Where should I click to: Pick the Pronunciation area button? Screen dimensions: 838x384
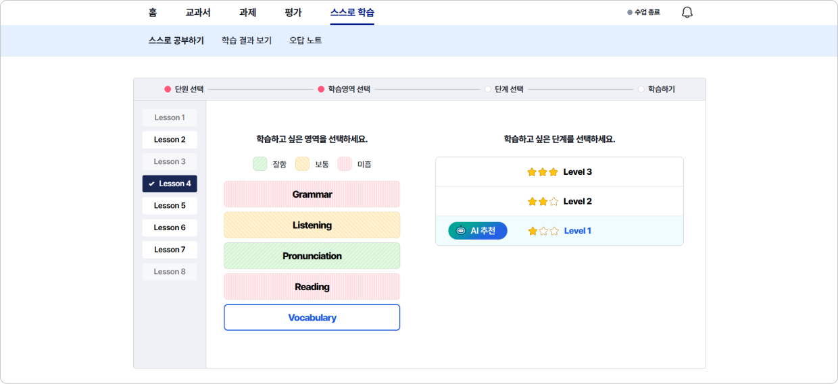(x=312, y=256)
